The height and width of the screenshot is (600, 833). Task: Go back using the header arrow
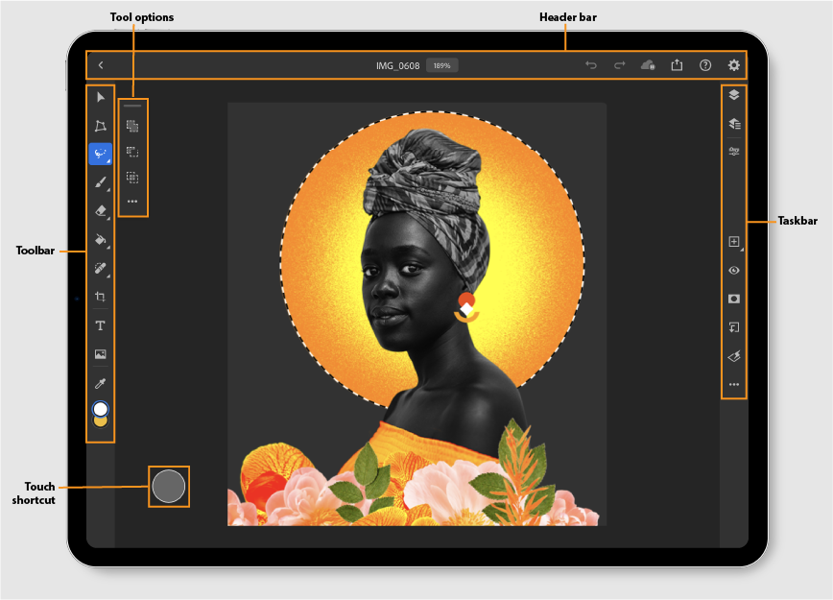pos(101,65)
